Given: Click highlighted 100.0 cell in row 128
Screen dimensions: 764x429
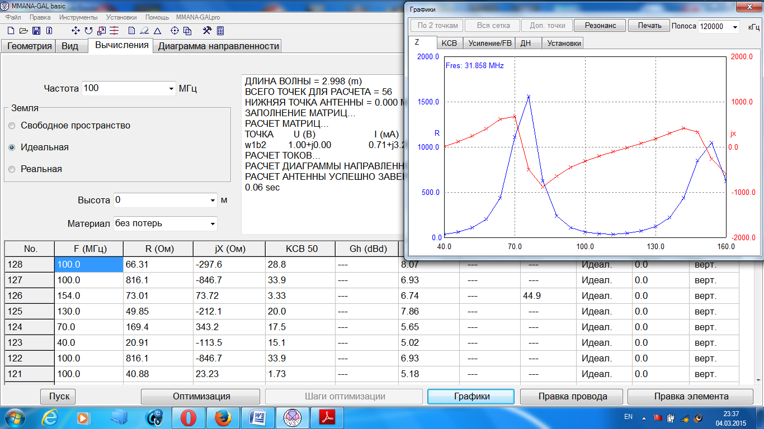Looking at the screenshot, I should pyautogui.click(x=88, y=265).
